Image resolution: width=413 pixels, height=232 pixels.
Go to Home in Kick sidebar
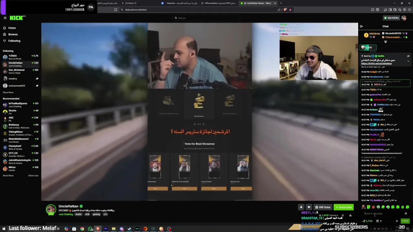(x=12, y=28)
